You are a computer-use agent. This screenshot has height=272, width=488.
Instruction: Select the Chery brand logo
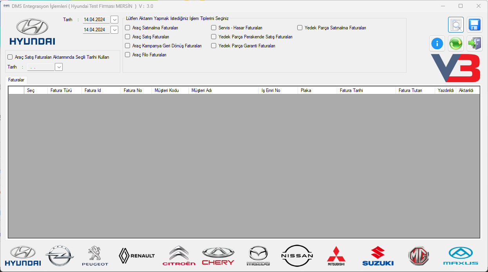(x=218, y=256)
